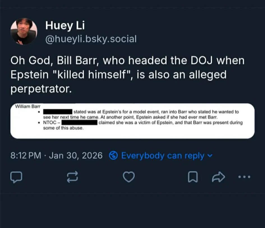The height and width of the screenshot is (228, 265).
Task: Bookmark this post by Huey Li
Action: coord(193,177)
